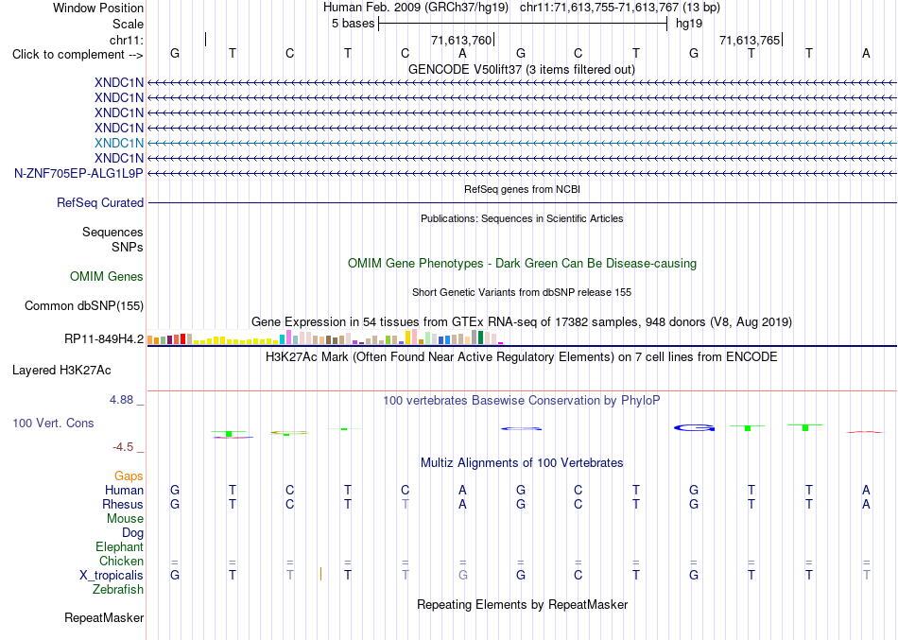Open the Short Genetic Variants from dbSNP title

(522, 292)
